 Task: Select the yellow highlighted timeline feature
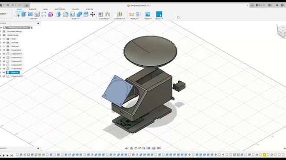pos(265,155)
